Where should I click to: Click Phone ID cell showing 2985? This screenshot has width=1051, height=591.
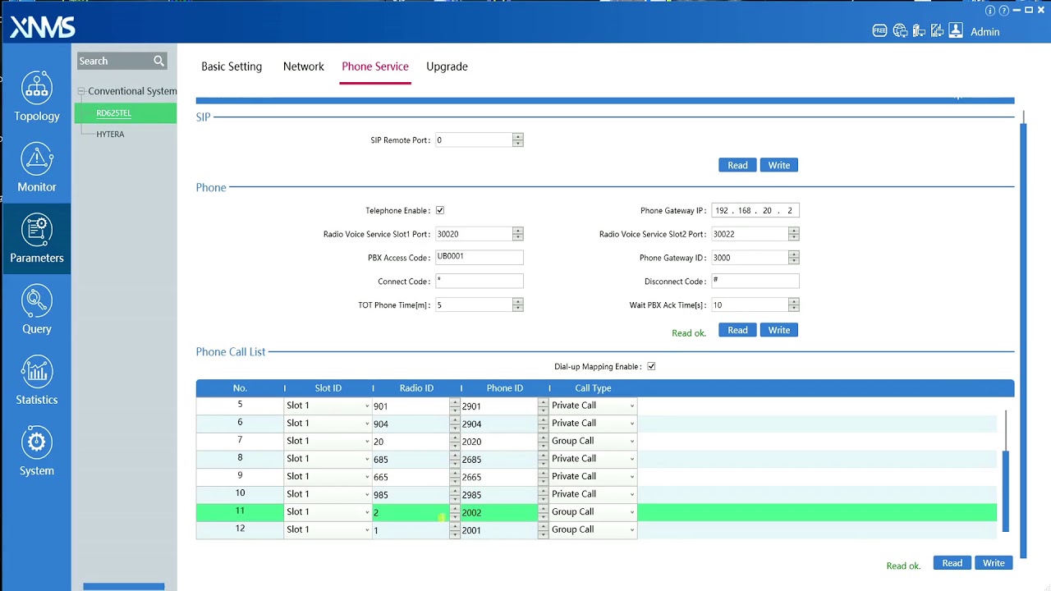[499, 494]
